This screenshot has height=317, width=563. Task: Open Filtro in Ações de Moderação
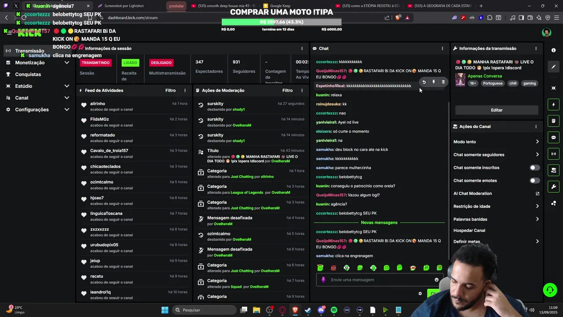[x=287, y=90]
